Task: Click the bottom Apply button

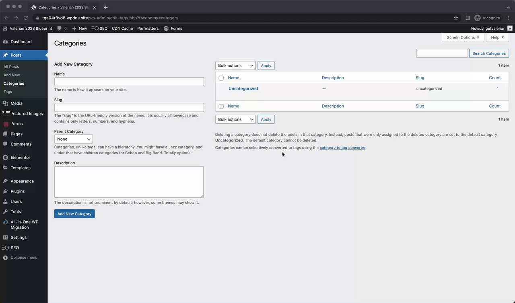Action: click(x=266, y=119)
